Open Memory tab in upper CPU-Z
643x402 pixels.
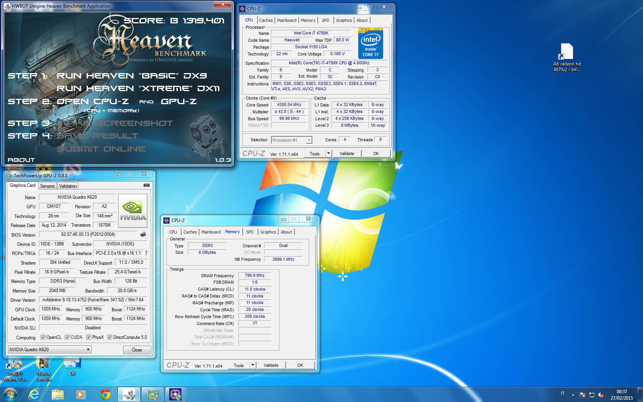coord(308,20)
